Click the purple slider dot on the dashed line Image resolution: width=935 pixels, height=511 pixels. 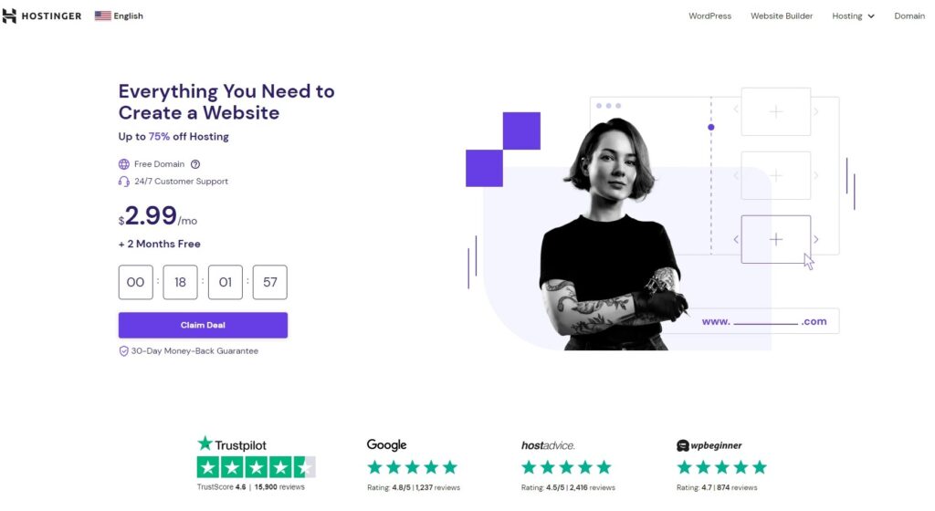[710, 128]
